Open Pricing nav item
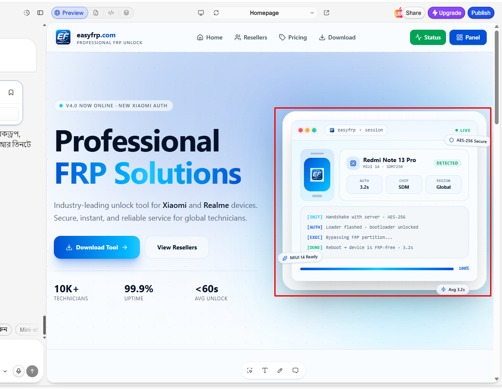Image resolution: width=502 pixels, height=389 pixels. coord(293,37)
